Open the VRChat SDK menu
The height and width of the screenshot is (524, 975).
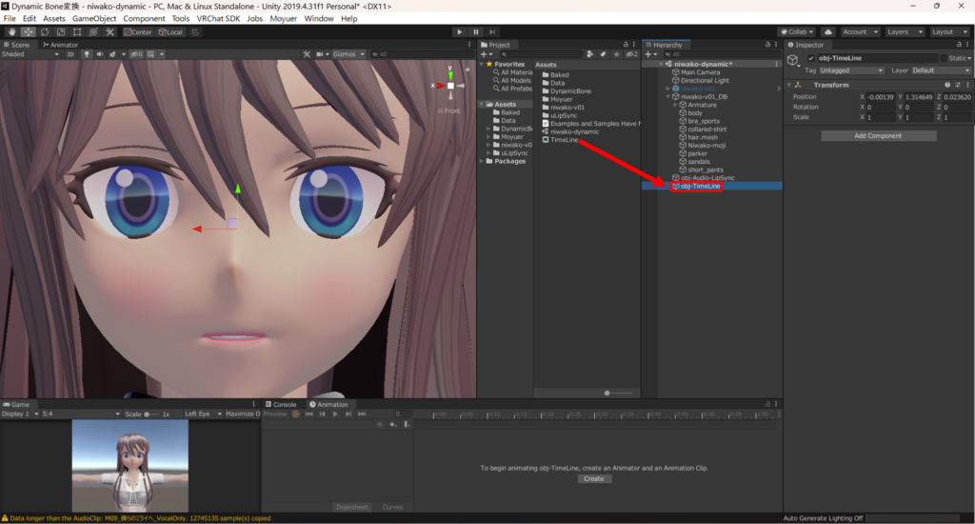pos(219,18)
